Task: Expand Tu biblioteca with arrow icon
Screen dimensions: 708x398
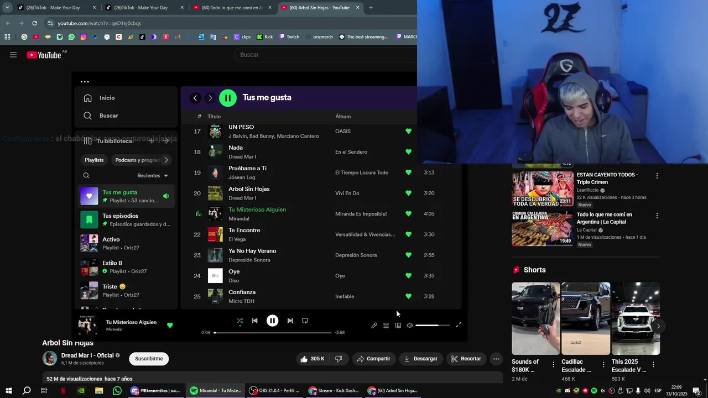Action: [166, 141]
